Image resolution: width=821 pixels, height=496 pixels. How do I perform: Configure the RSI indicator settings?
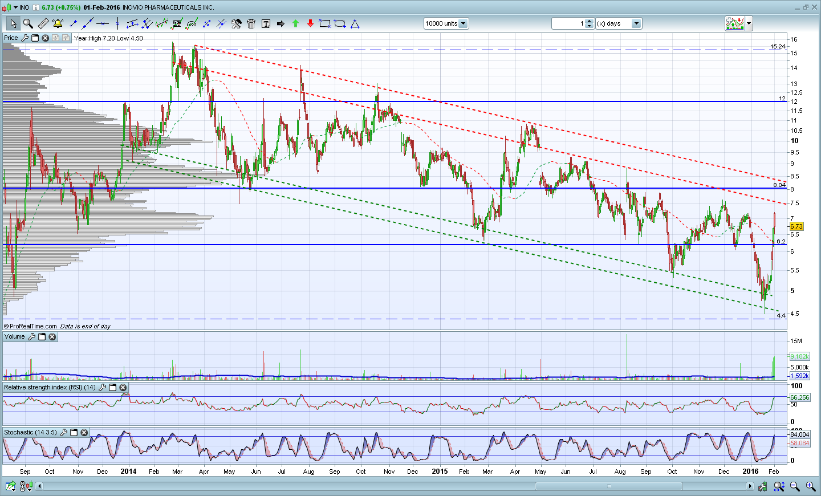click(x=102, y=388)
